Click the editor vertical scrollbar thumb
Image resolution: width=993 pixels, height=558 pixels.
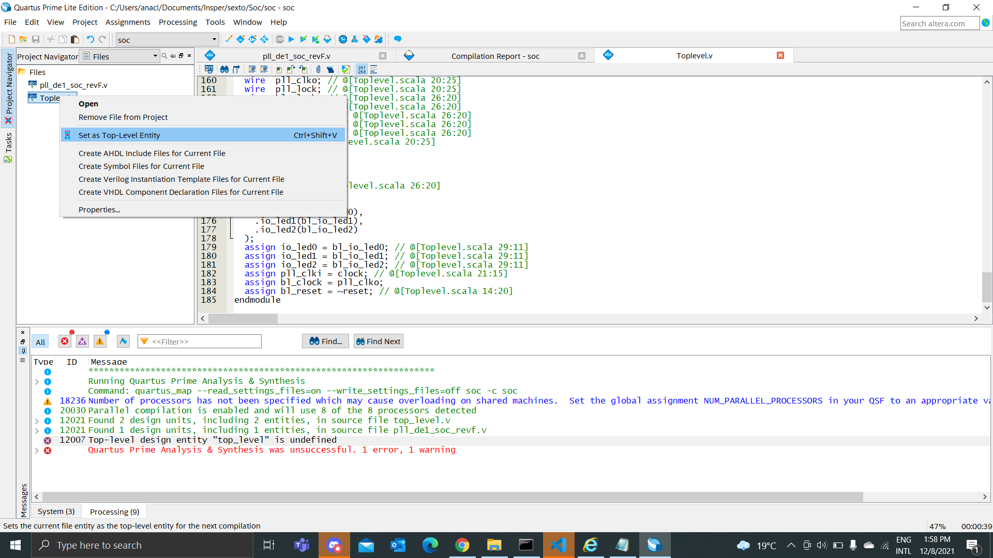[x=987, y=287]
